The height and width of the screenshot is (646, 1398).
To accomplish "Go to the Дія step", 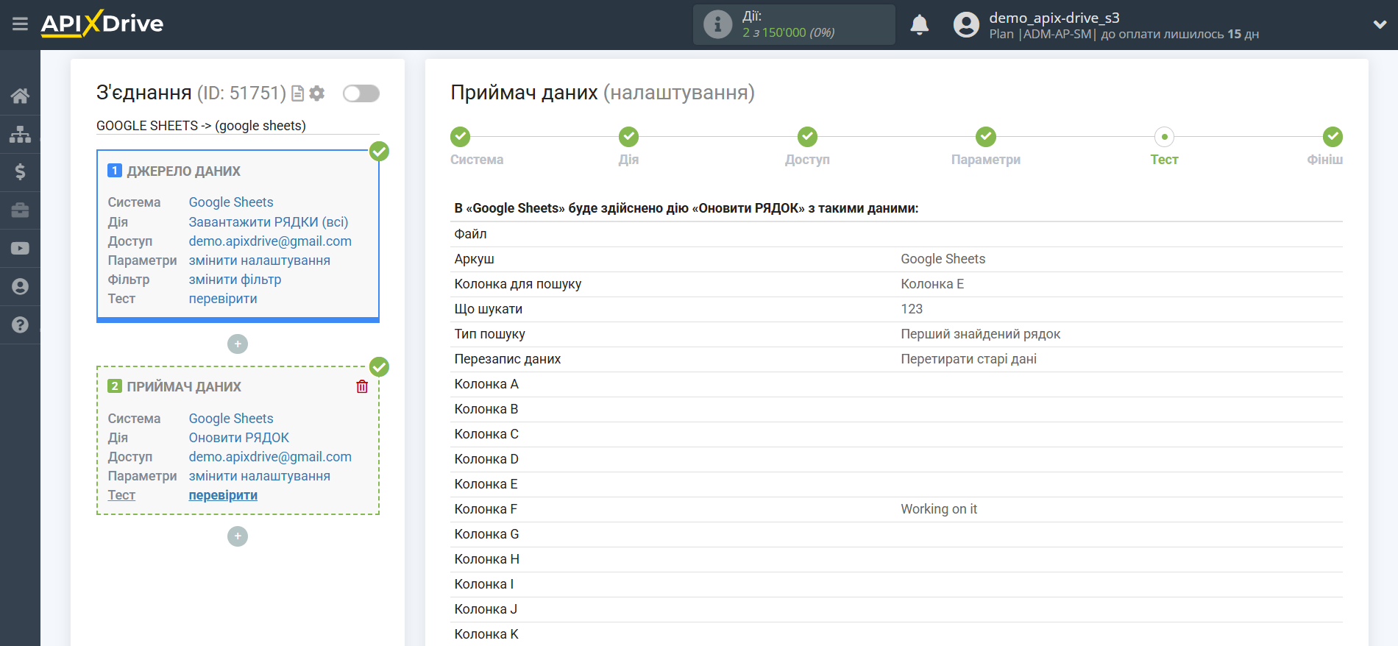I will click(628, 137).
